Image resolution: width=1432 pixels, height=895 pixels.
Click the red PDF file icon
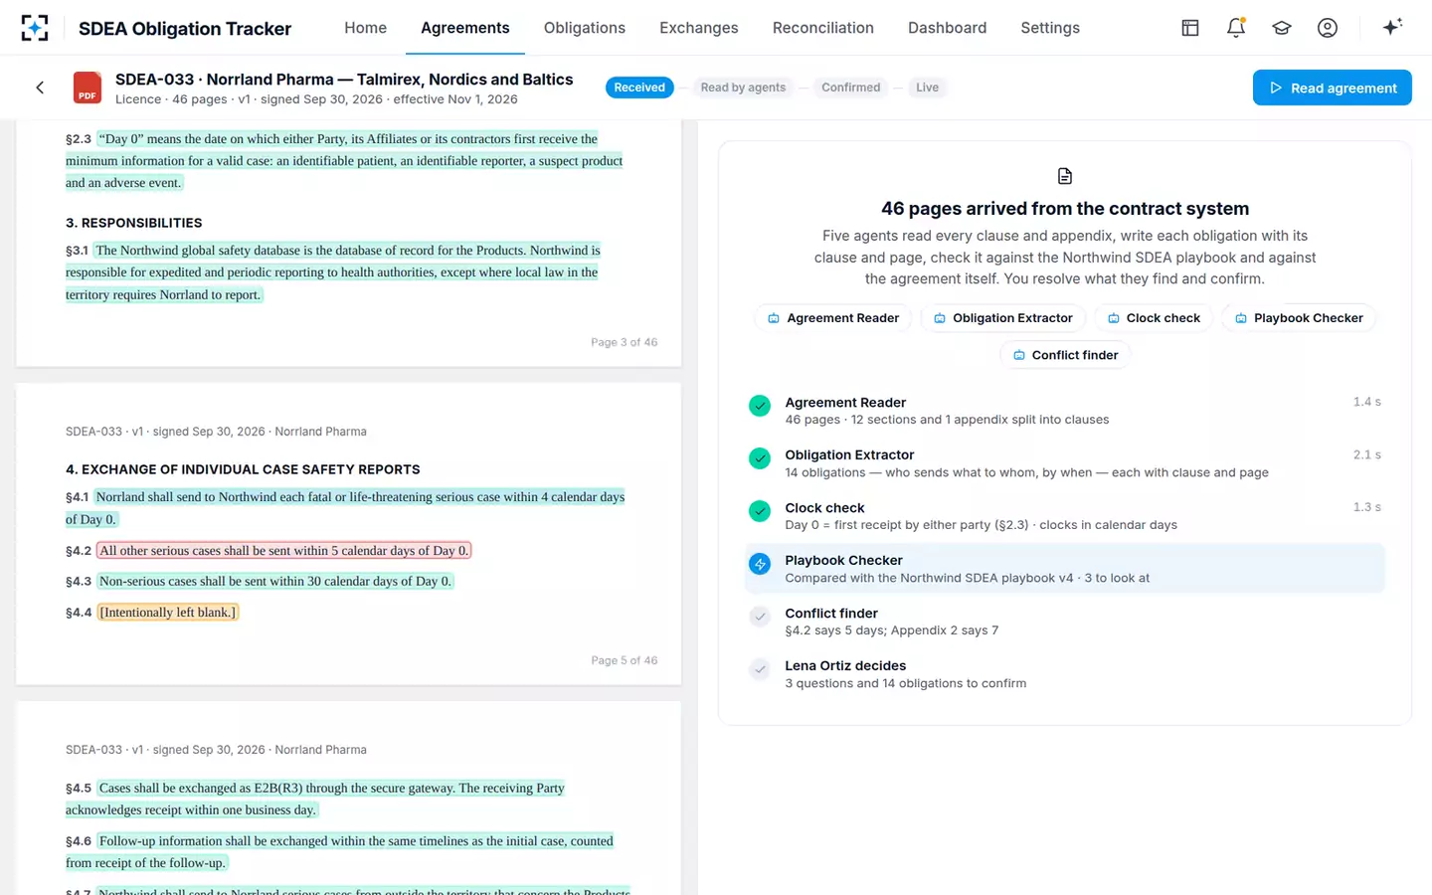[x=88, y=88]
